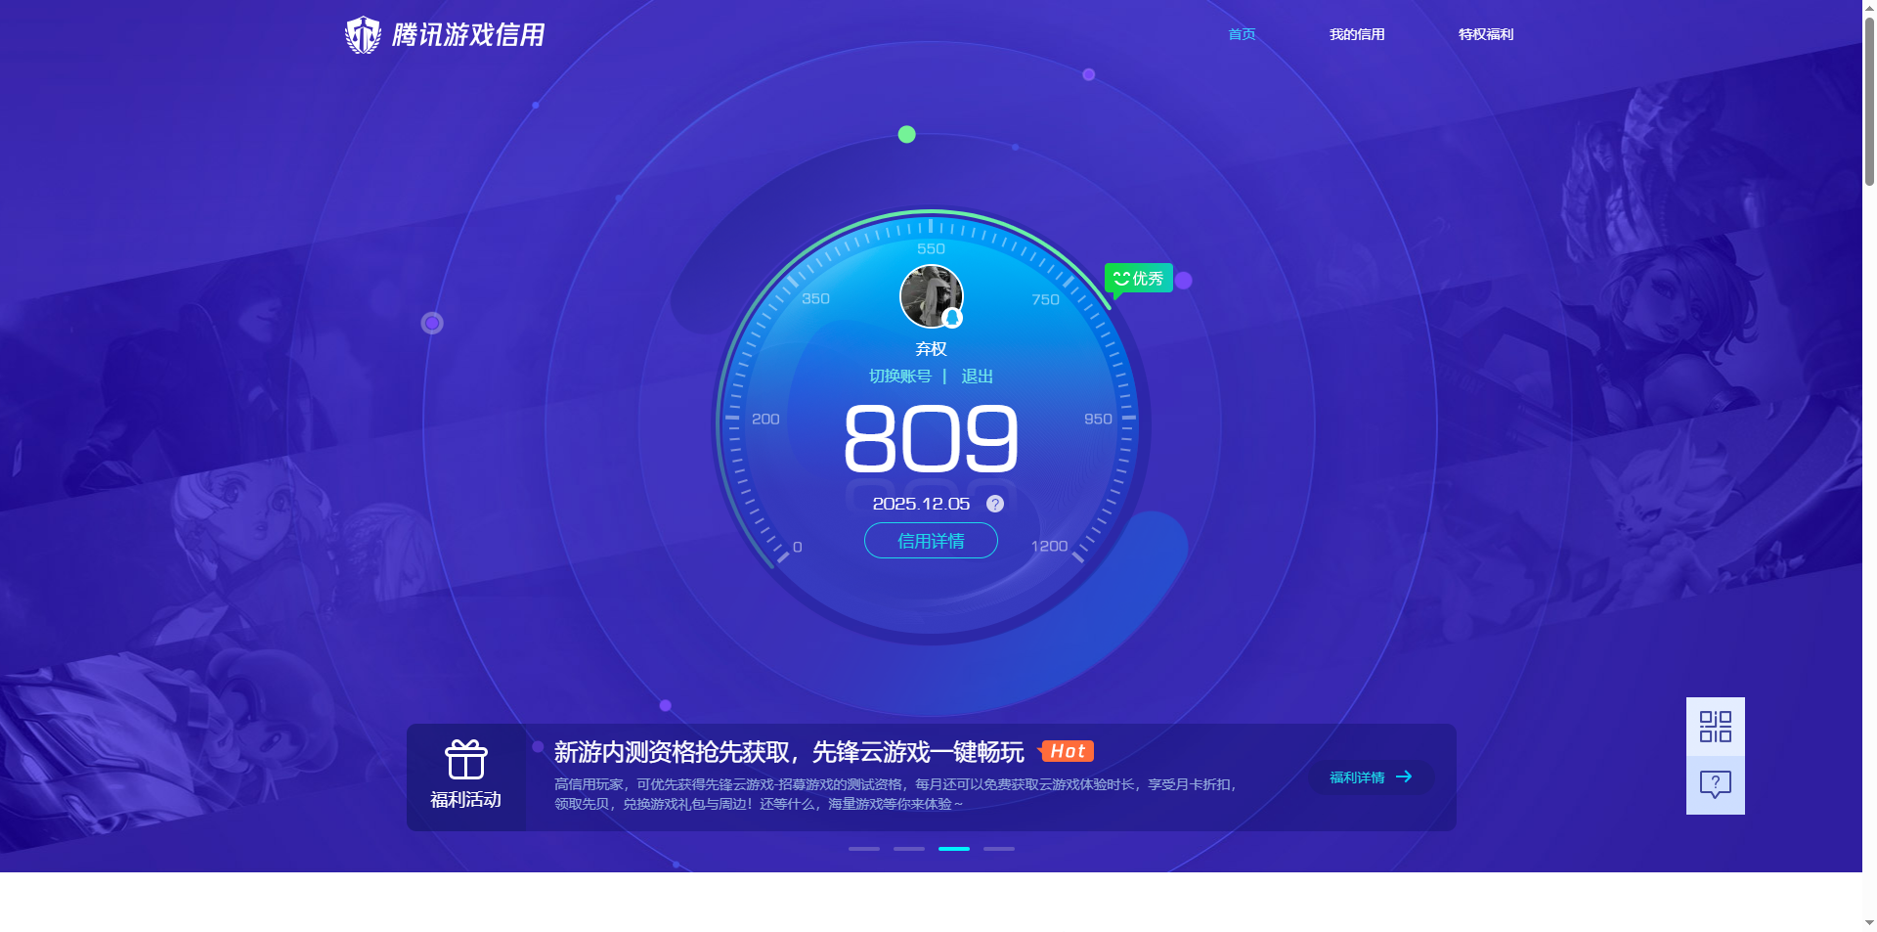Click the 退出 logout link

click(x=977, y=377)
